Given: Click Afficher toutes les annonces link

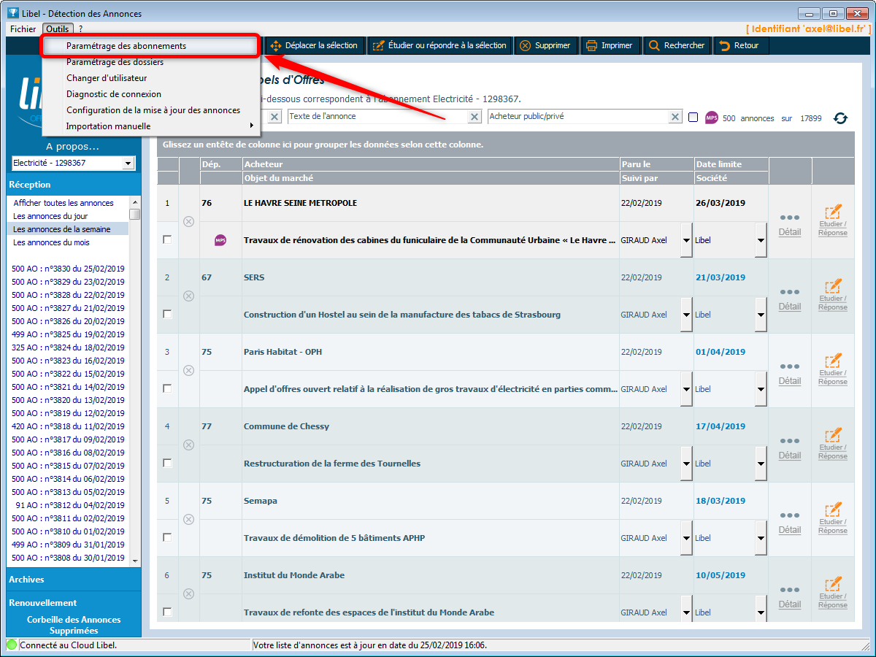Looking at the screenshot, I should pyautogui.click(x=64, y=203).
